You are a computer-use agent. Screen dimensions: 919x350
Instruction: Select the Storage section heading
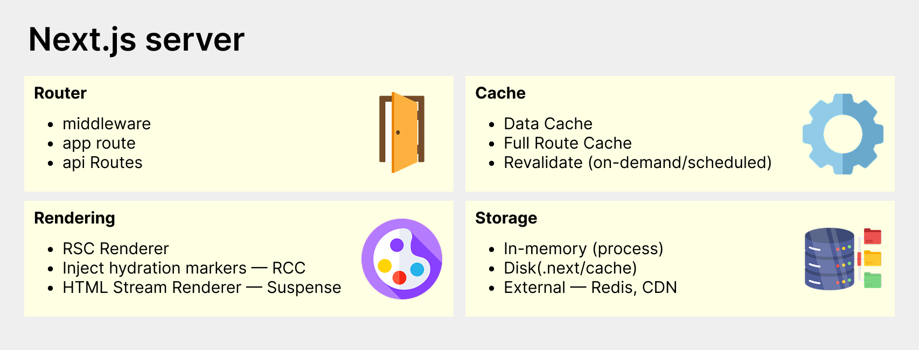pos(506,218)
